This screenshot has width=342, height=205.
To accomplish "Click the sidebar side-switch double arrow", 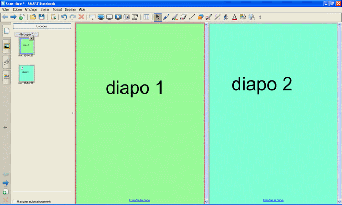I will coord(5,127).
